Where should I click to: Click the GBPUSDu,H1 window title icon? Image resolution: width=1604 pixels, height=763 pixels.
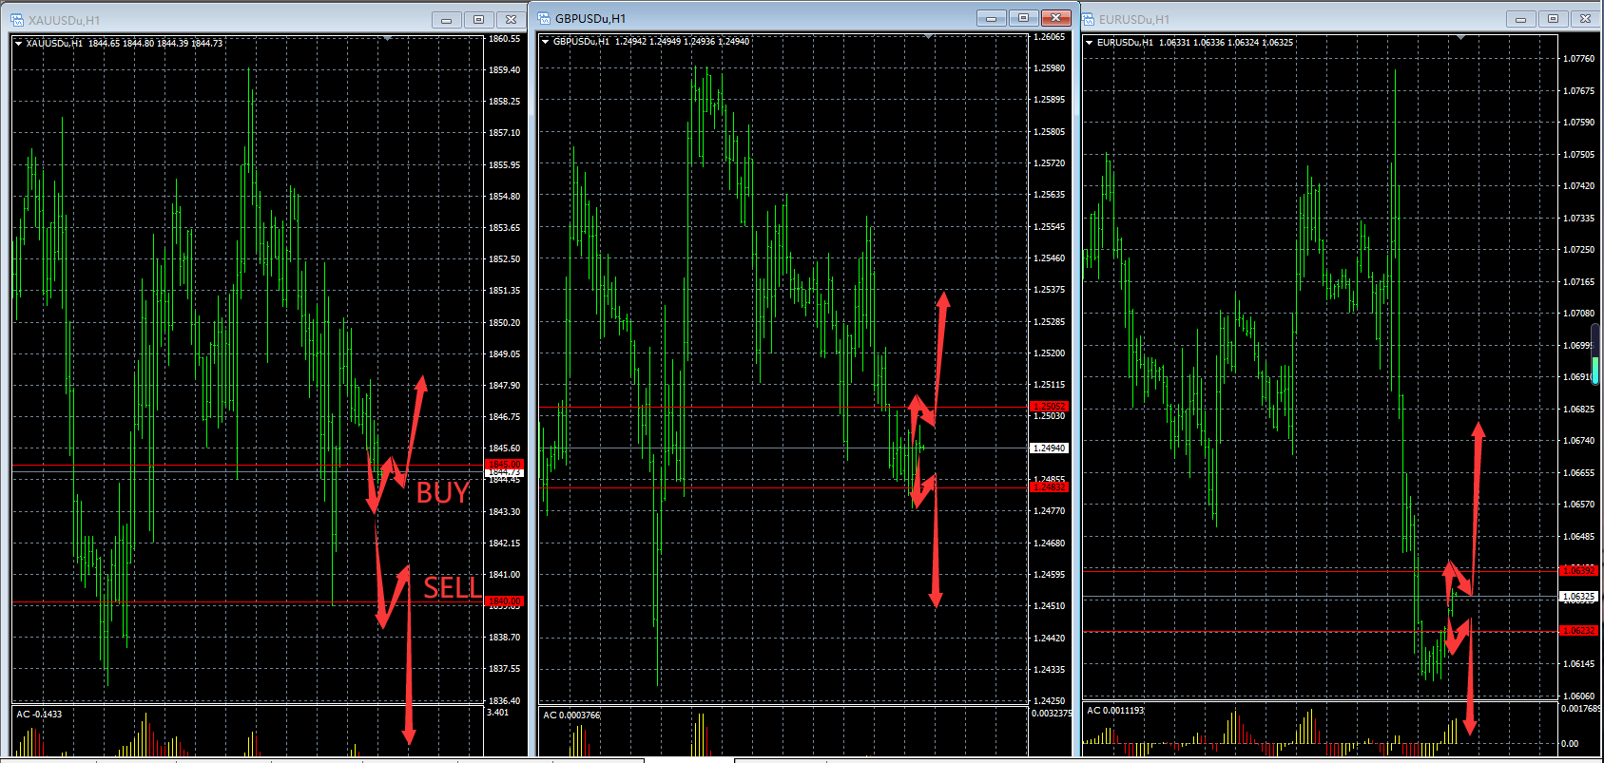(545, 18)
